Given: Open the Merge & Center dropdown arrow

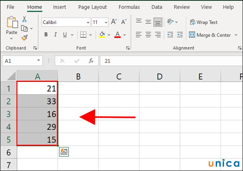Looking at the screenshot, I should click(236, 35).
